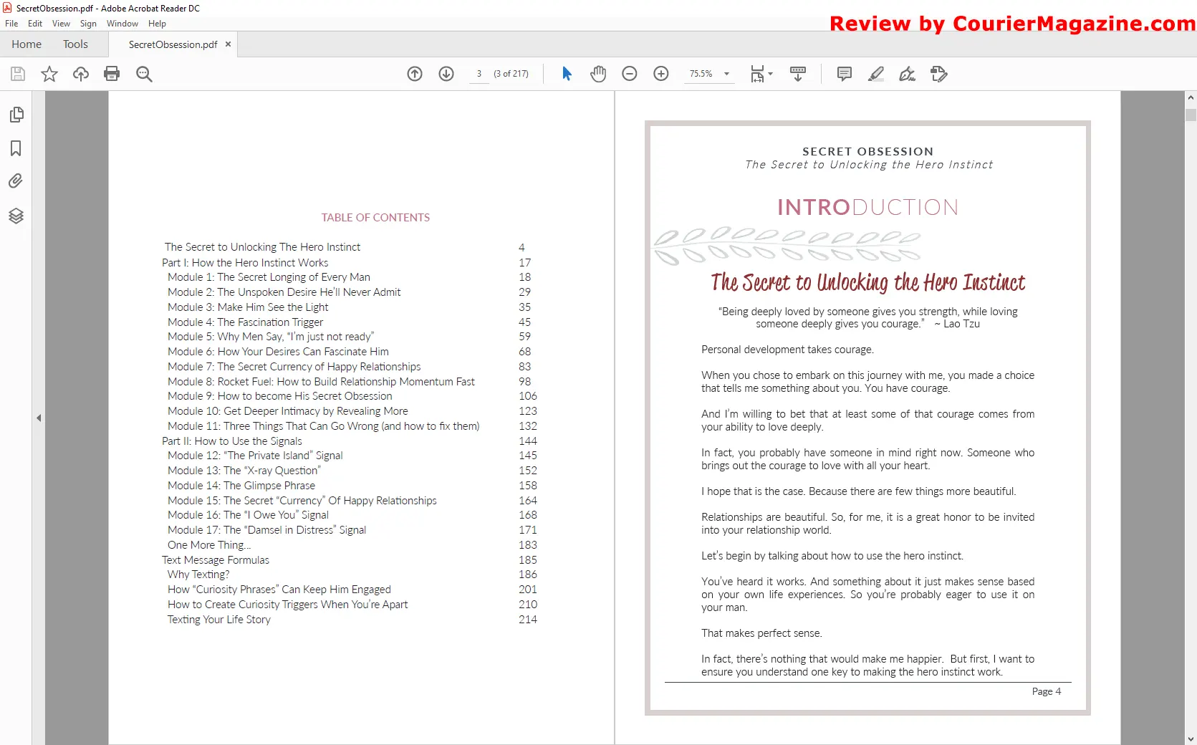Click 'Why Texting?' contents entry

tap(198, 575)
